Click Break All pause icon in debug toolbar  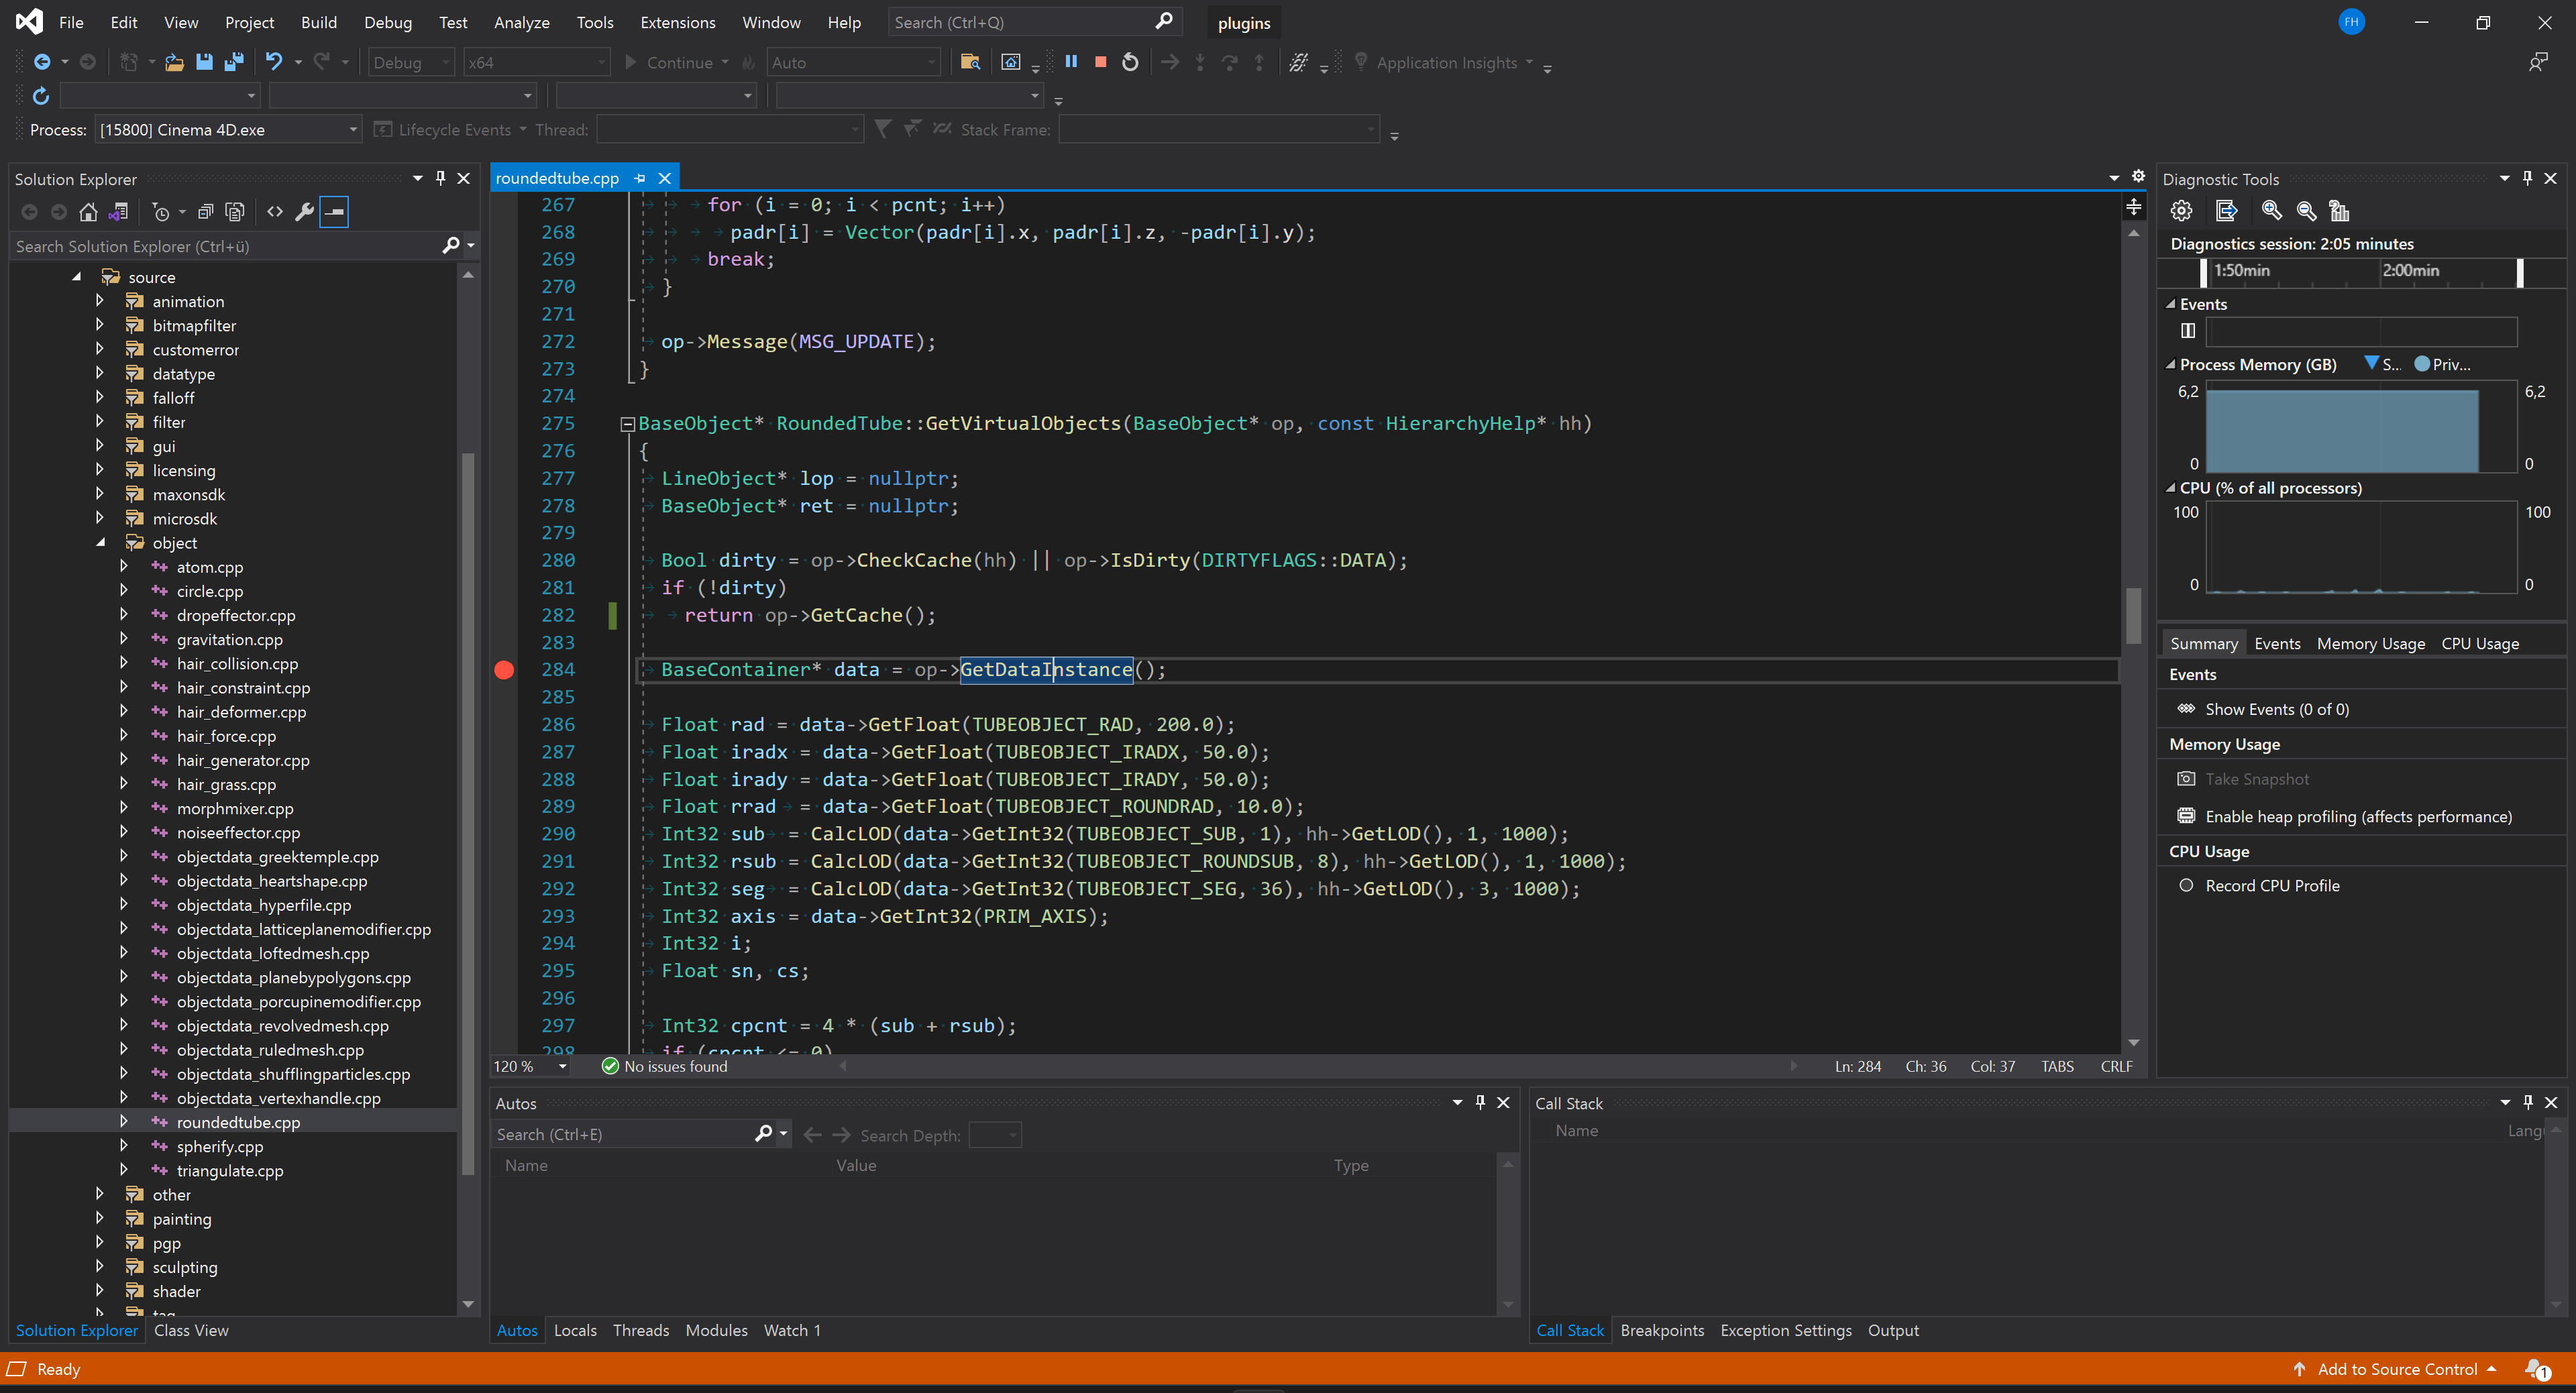tap(1071, 61)
